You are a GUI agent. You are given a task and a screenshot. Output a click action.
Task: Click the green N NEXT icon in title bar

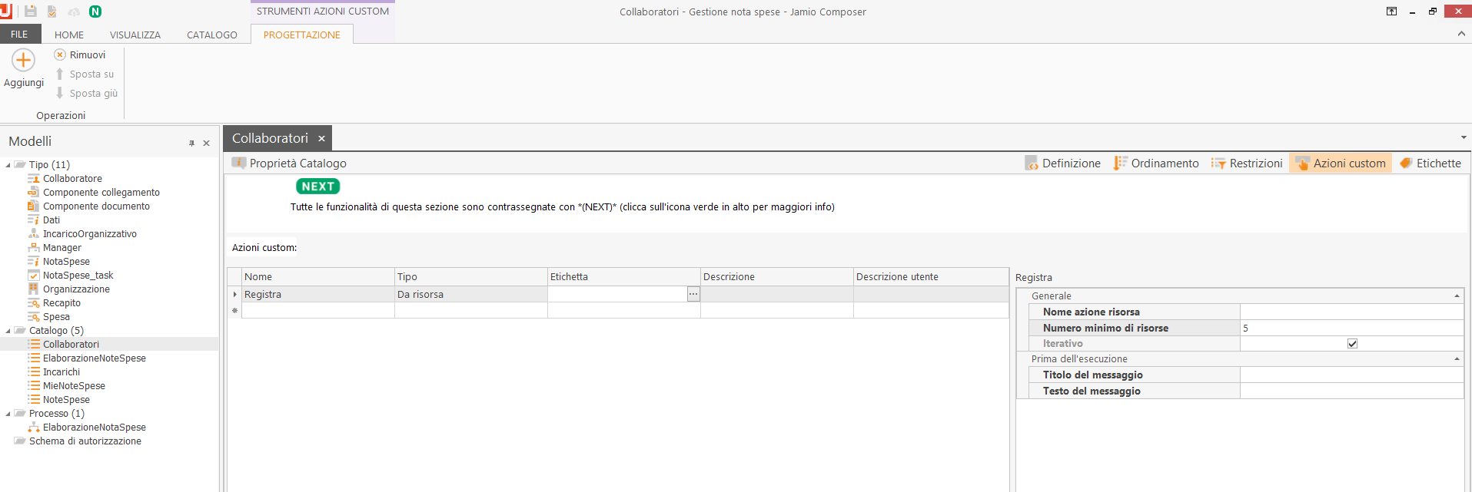coord(95,12)
